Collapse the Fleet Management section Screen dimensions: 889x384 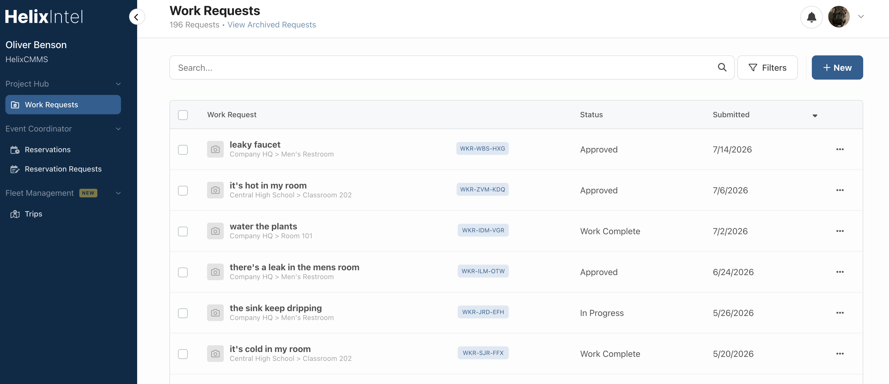click(x=118, y=193)
